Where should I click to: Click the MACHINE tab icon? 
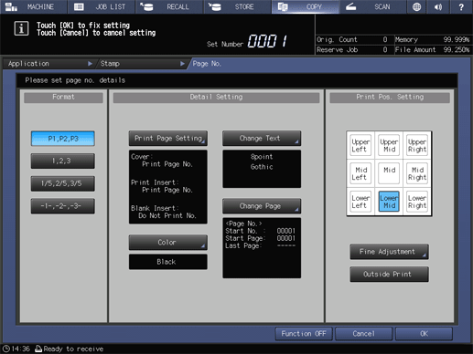(11, 6)
